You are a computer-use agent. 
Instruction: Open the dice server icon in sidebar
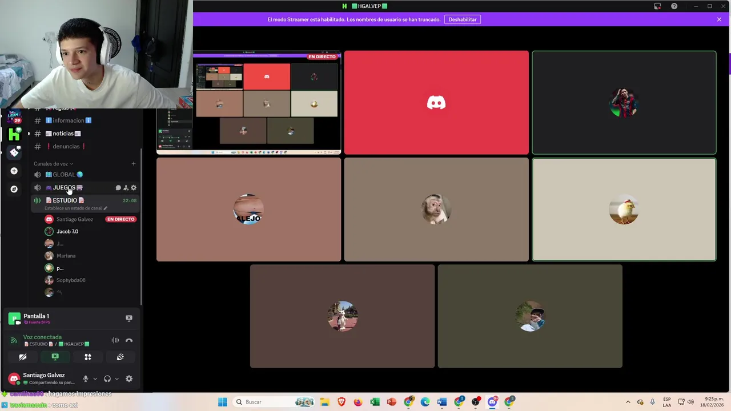(x=14, y=152)
